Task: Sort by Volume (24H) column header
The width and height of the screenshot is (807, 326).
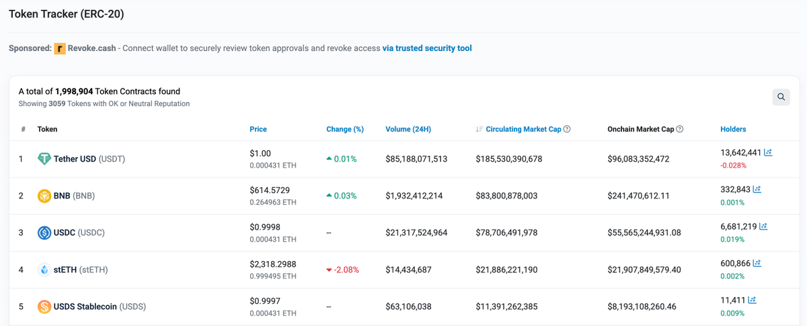Action: click(x=408, y=129)
